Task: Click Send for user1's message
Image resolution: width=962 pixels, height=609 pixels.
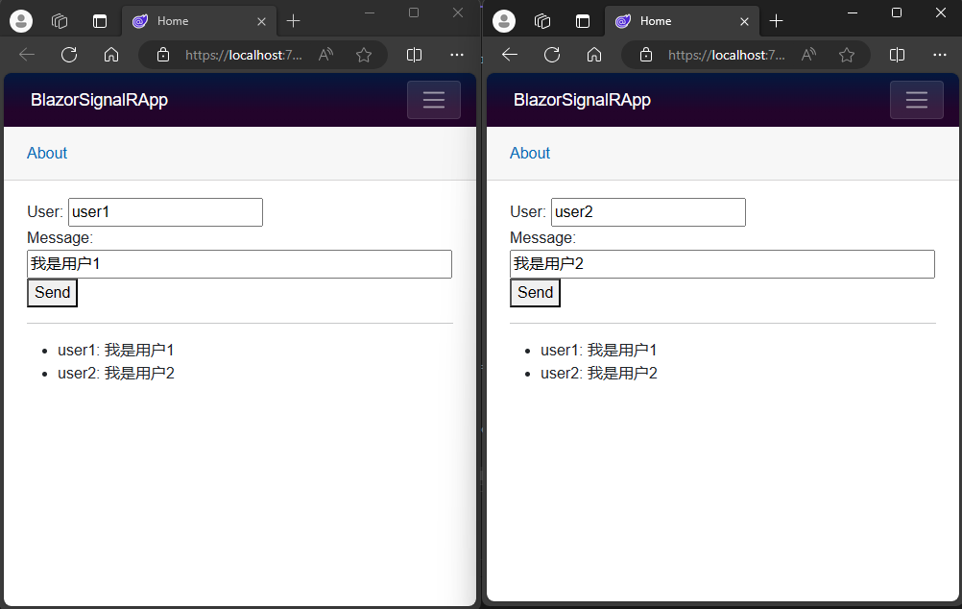Action: click(52, 292)
